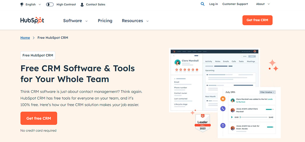This screenshot has height=142, width=305.
Task: Click the Next Month section heading
Action: coord(210,96)
